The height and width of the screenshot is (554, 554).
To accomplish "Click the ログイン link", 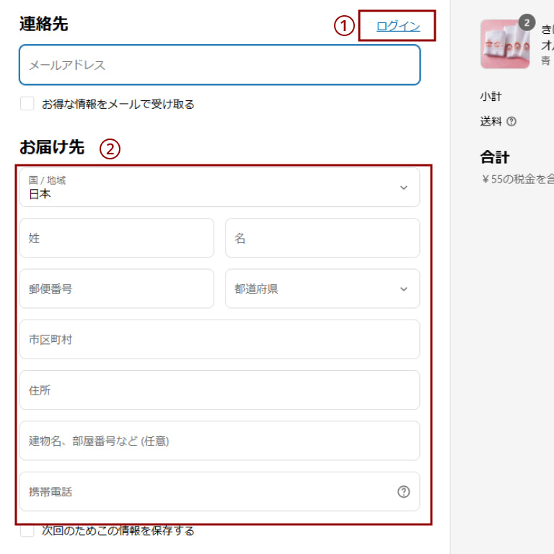I will click(397, 26).
